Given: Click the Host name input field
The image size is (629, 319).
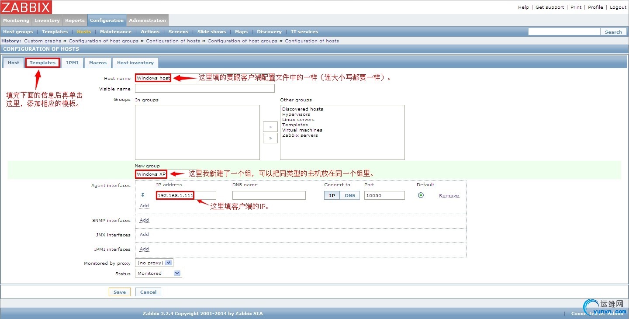Looking at the screenshot, I should [205, 78].
